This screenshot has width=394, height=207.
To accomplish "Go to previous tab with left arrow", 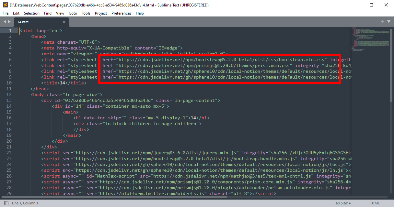I will (5, 22).
